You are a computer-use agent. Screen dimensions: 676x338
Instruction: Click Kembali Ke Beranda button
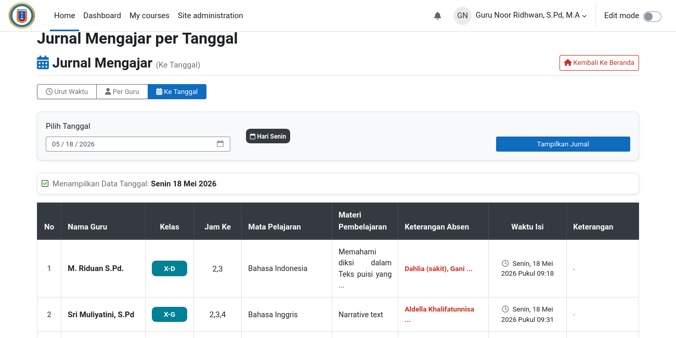coord(599,63)
